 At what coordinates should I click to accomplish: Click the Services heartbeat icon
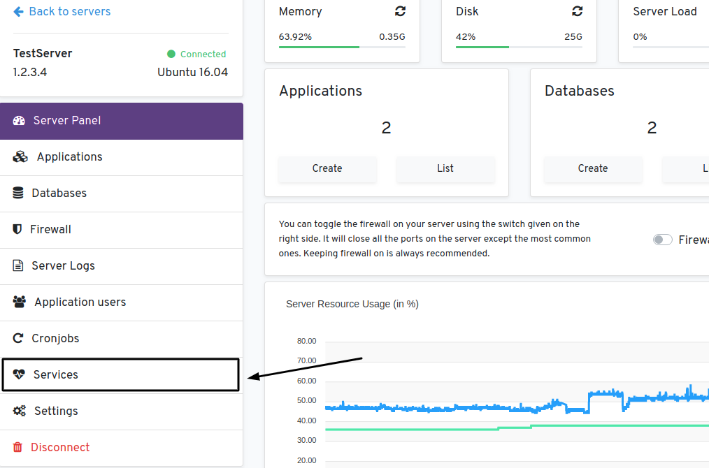point(19,374)
